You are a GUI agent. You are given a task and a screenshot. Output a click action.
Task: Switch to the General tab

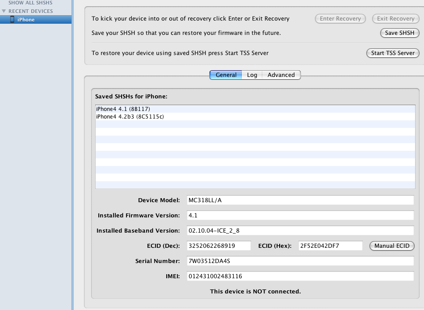[226, 75]
